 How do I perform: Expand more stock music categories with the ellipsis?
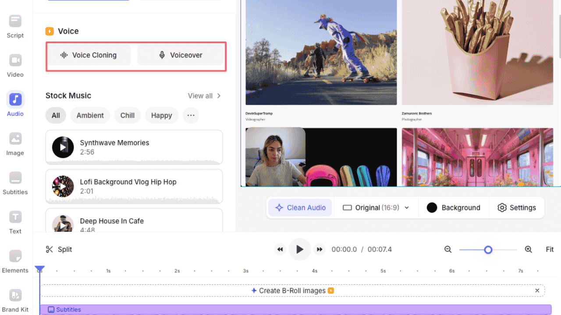point(191,115)
